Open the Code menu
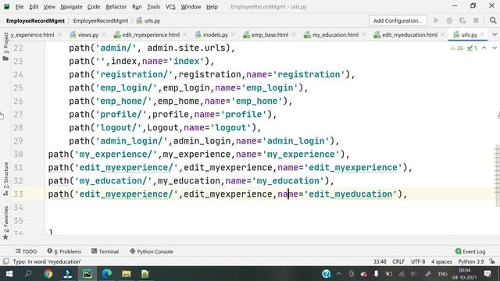 click(94, 7)
